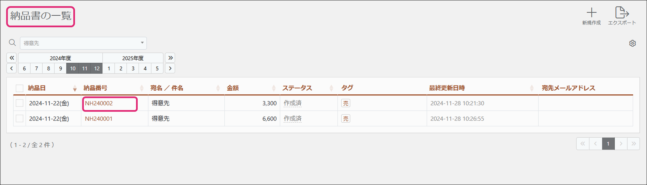Check the box for NH240002 row
647x185 pixels.
(19, 103)
